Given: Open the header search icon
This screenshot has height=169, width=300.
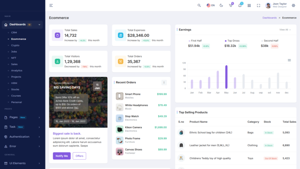Looking at the screenshot, I should [199, 5].
